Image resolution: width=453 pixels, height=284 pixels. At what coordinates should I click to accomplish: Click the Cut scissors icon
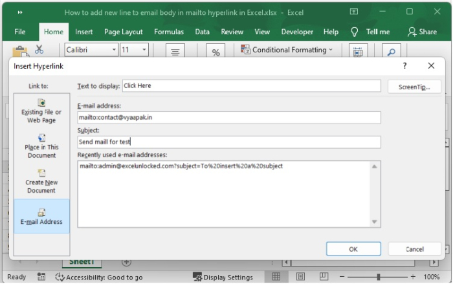tap(39, 50)
